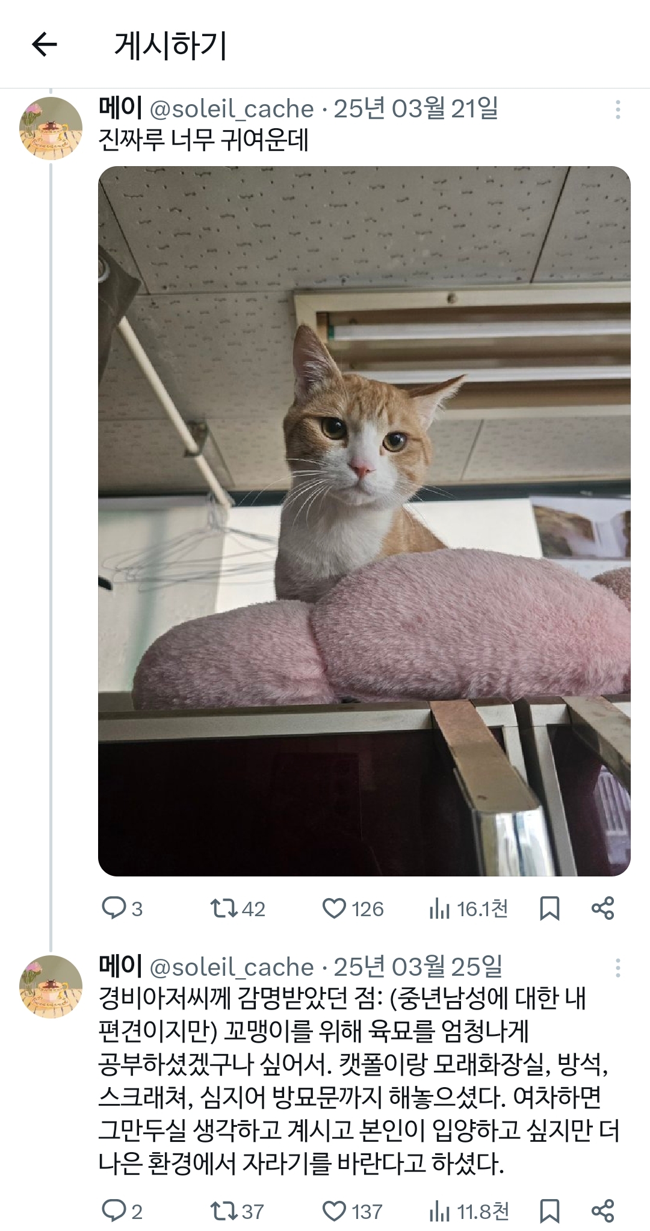Share the March 25 post

(x=602, y=1211)
